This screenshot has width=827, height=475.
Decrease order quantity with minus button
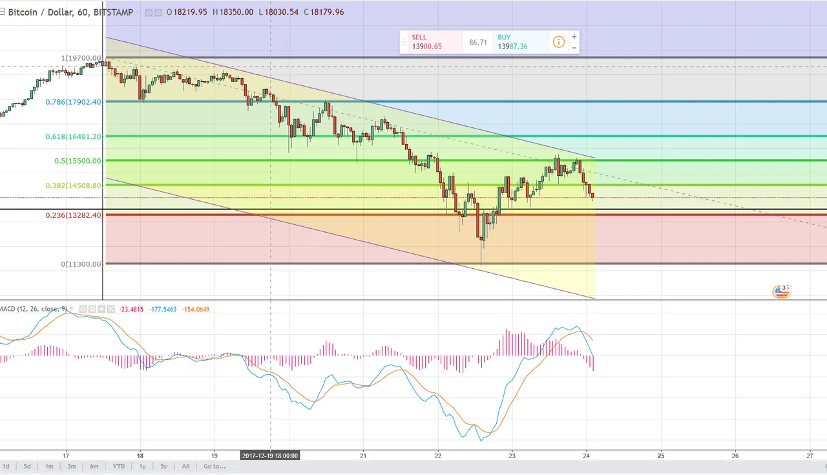click(574, 48)
